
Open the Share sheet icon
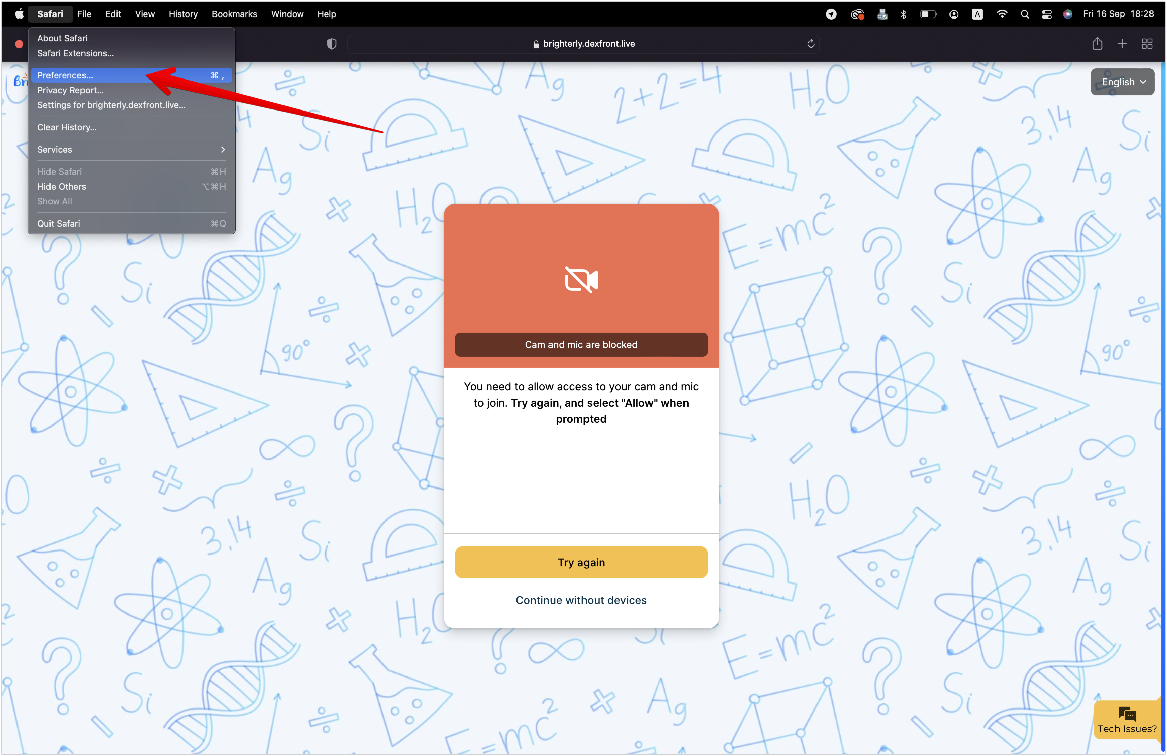pyautogui.click(x=1097, y=44)
